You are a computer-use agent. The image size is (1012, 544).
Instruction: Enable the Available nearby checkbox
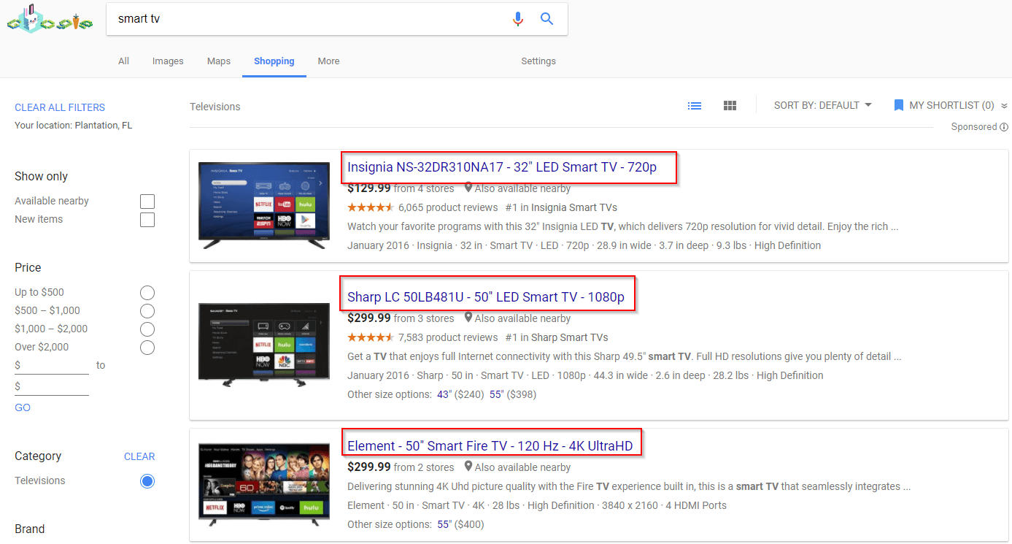coord(147,201)
